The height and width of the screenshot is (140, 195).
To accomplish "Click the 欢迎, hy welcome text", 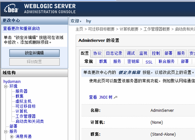I will (x=81, y=21).
